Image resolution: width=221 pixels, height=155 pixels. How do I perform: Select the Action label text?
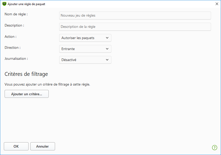10,37
